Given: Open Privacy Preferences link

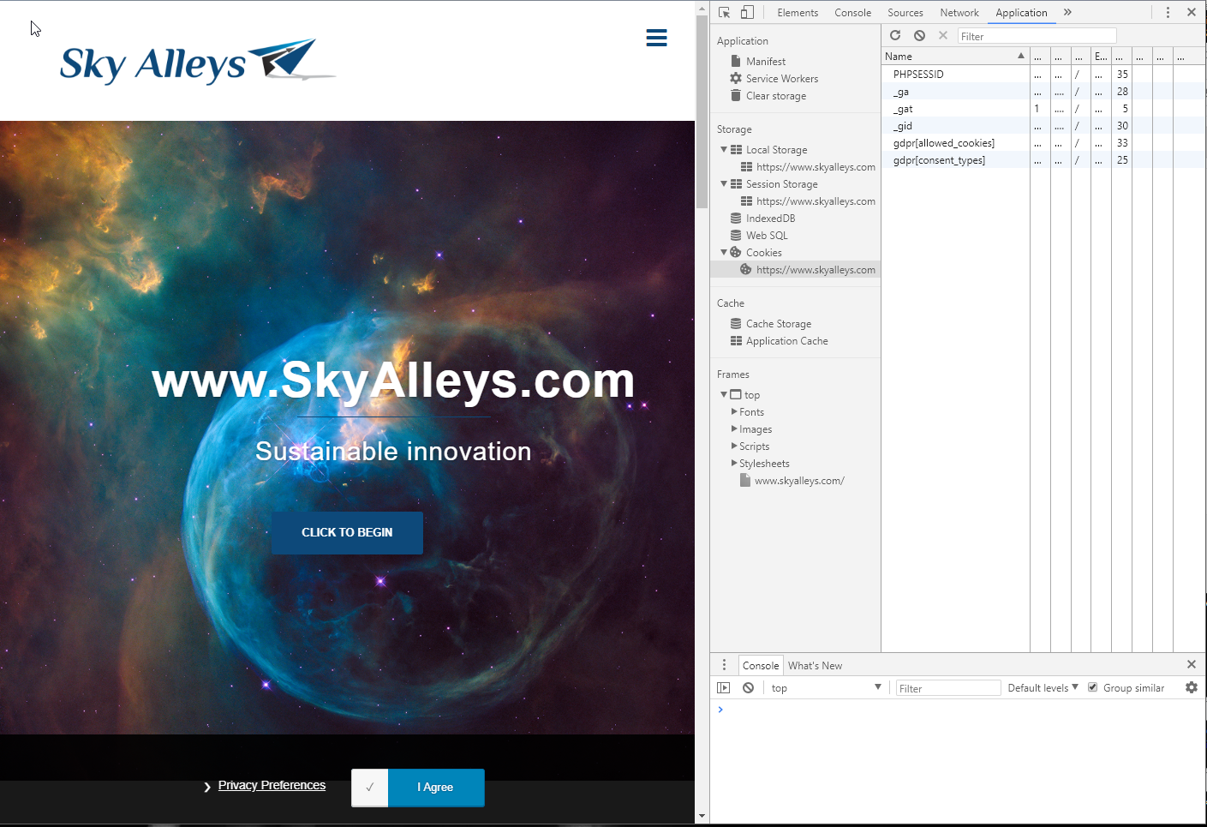Looking at the screenshot, I should 272,785.
